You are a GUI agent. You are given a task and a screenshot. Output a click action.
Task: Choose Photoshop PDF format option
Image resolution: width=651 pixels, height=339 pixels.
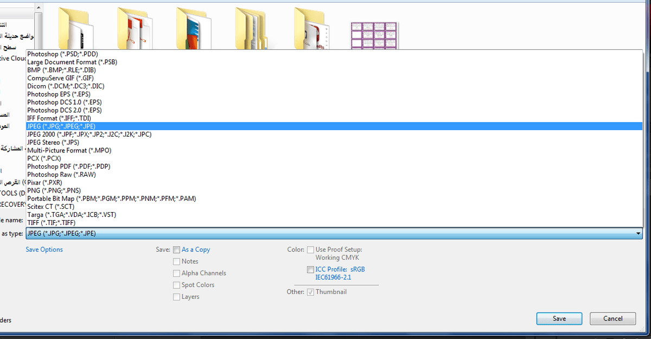pyautogui.click(x=334, y=167)
